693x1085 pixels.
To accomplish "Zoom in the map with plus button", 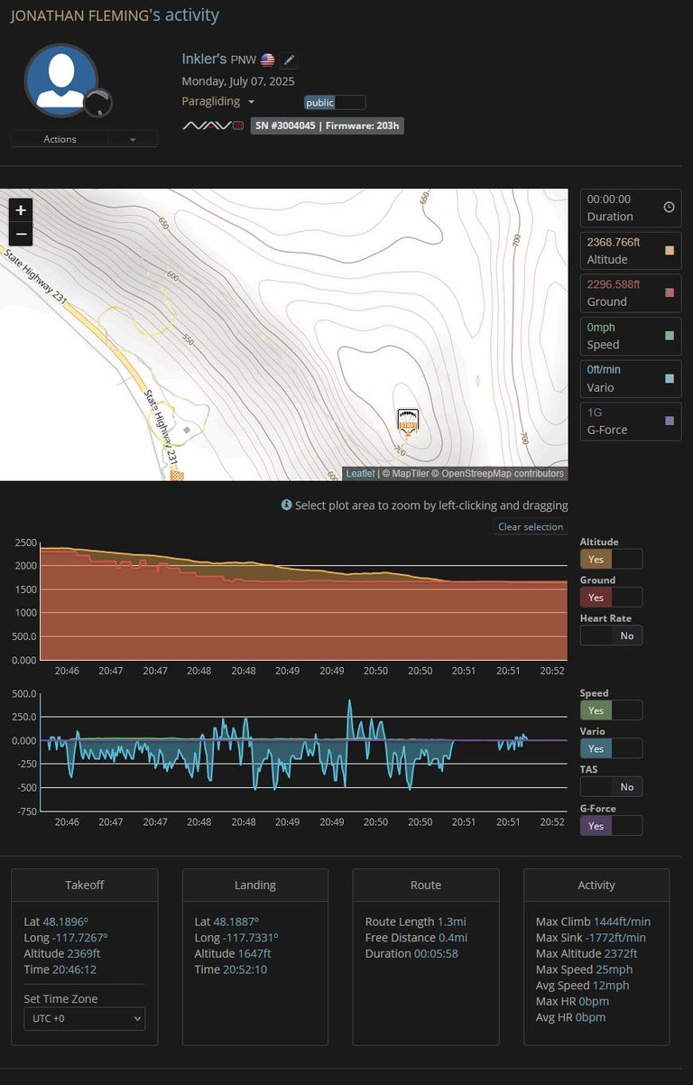I will pyautogui.click(x=21, y=210).
